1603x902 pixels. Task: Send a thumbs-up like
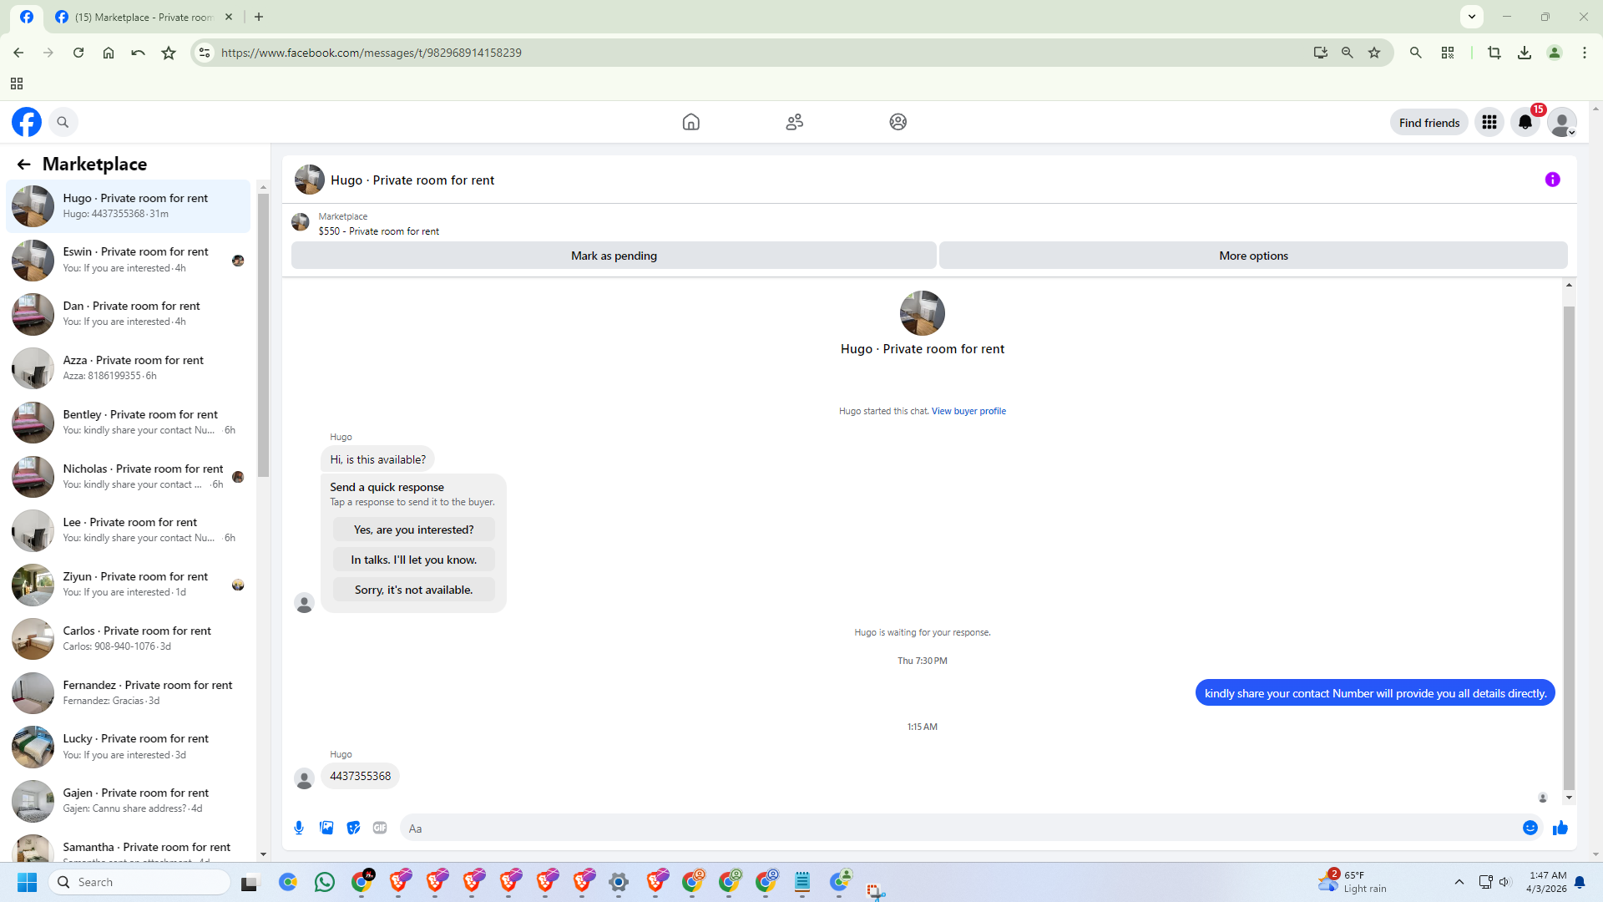[x=1560, y=828]
